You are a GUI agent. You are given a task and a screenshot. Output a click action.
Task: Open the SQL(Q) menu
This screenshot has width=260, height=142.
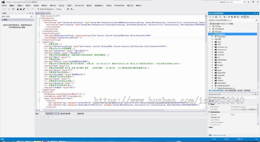pos(61,6)
